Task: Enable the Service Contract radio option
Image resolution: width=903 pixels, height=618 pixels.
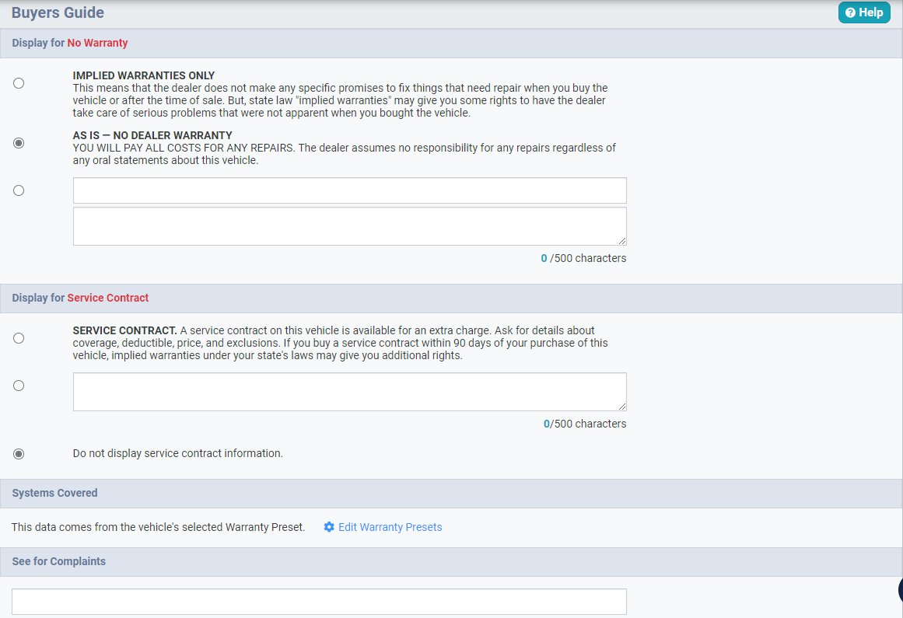Action: pos(19,338)
